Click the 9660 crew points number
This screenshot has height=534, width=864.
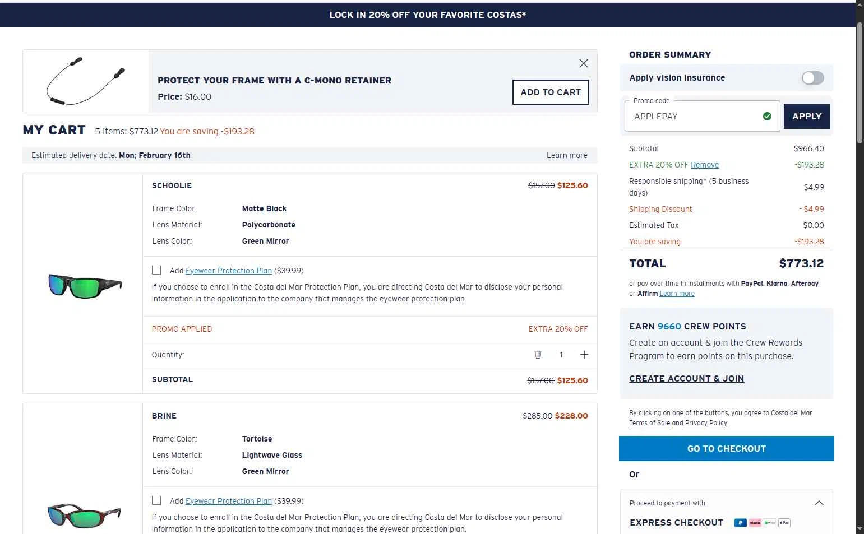tap(669, 326)
